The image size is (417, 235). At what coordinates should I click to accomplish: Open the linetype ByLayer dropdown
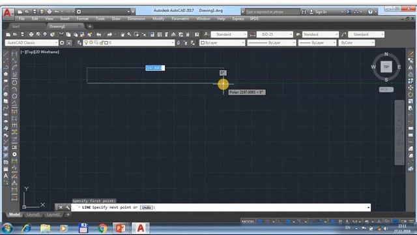[x=272, y=42]
